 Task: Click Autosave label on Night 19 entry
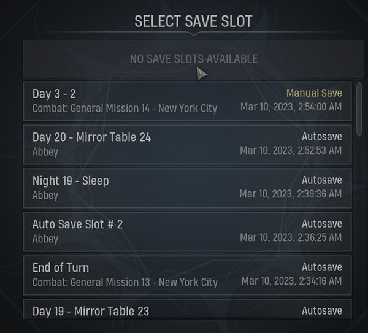tap(322, 180)
